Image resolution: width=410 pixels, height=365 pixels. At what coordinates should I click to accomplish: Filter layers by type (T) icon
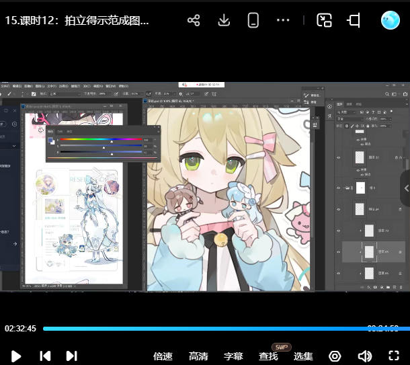pyautogui.click(x=373, y=112)
